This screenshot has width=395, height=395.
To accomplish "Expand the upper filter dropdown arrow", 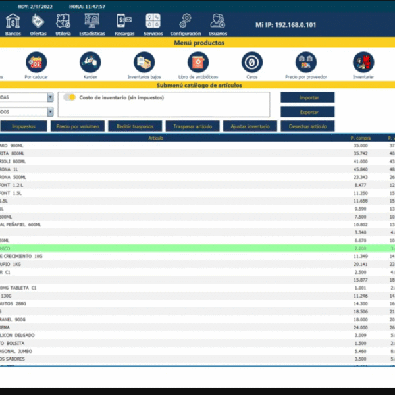I will click(50, 97).
